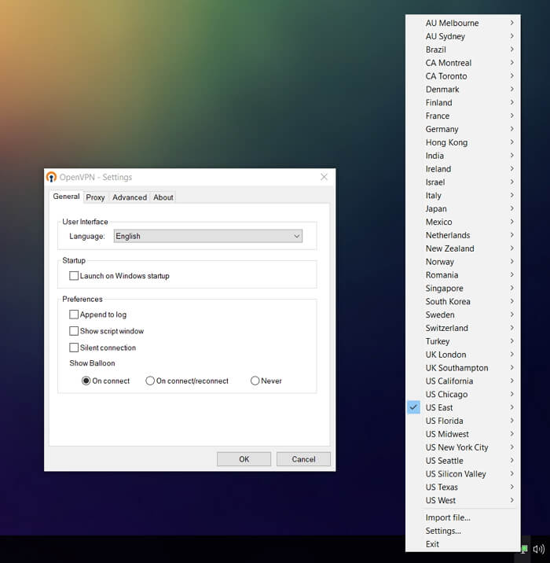550x563 pixels.
Task: Expand the Singapore submenu arrow
Action: point(512,289)
